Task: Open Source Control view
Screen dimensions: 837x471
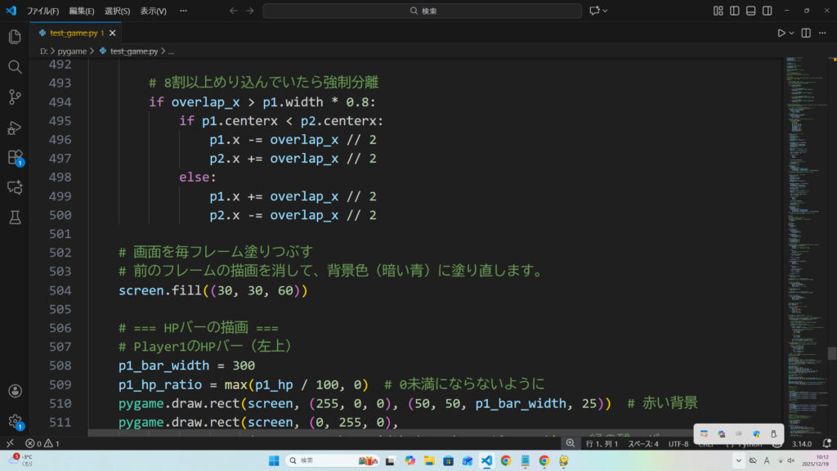Action: click(15, 97)
